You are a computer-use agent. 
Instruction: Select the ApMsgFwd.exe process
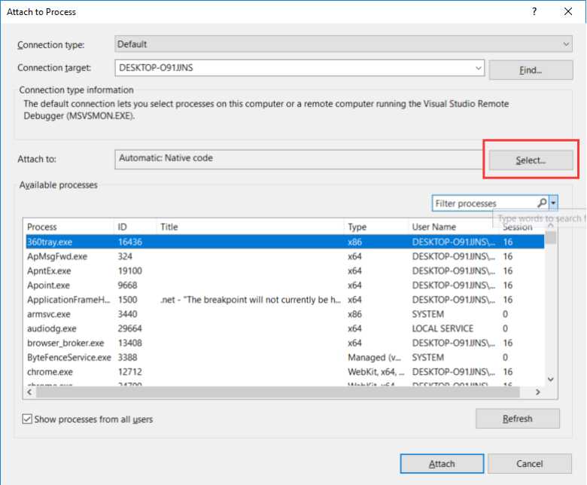[57, 257]
